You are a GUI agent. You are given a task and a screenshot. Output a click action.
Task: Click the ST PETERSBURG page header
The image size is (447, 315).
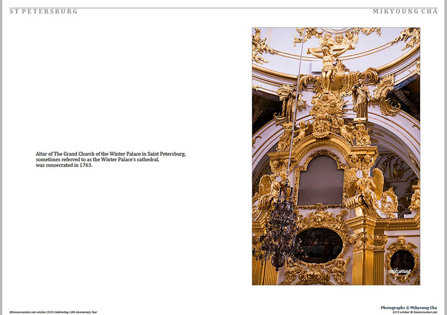(43, 11)
